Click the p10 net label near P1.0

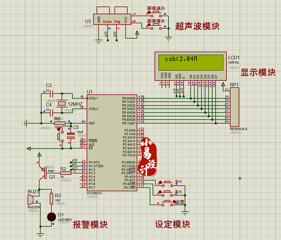tap(74, 160)
